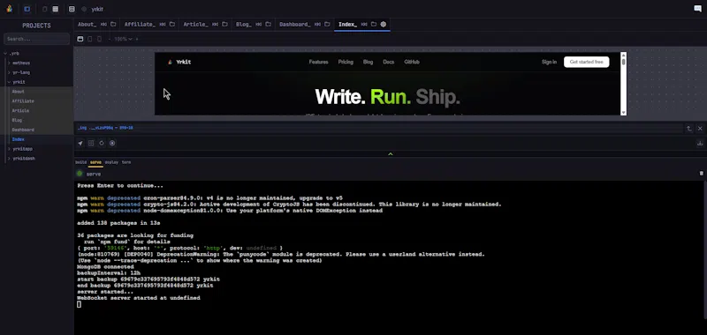Click Features link in preview navbar
This screenshot has width=707, height=335.
point(318,62)
